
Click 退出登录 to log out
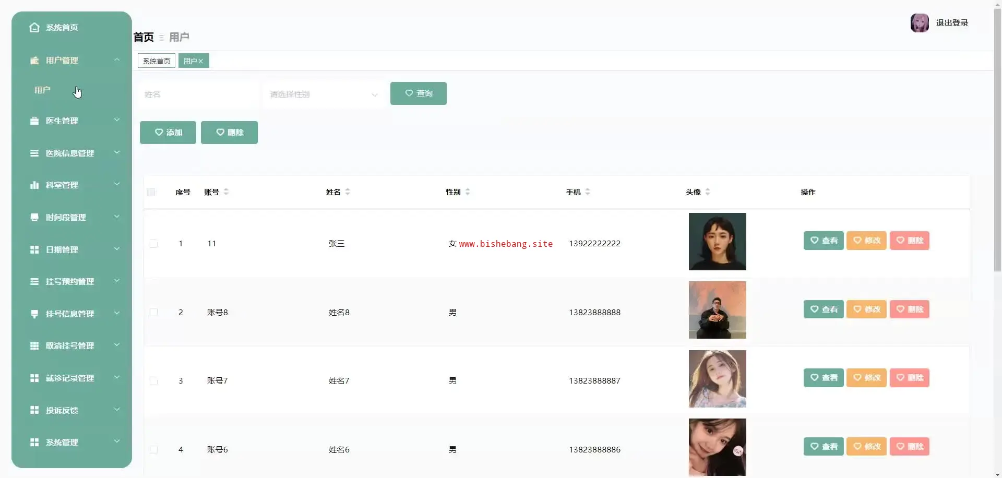pos(952,23)
